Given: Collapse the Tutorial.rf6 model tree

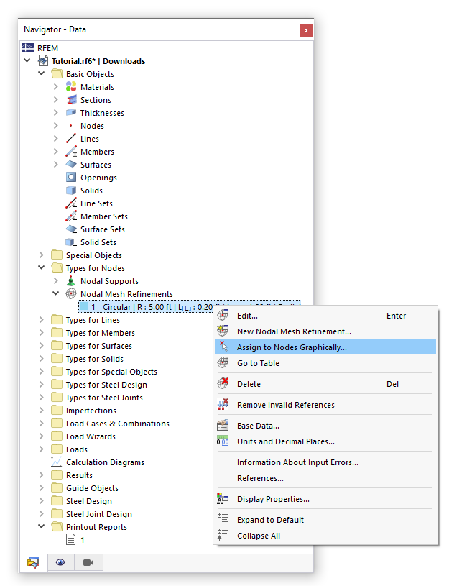Looking at the screenshot, I should [x=27, y=60].
